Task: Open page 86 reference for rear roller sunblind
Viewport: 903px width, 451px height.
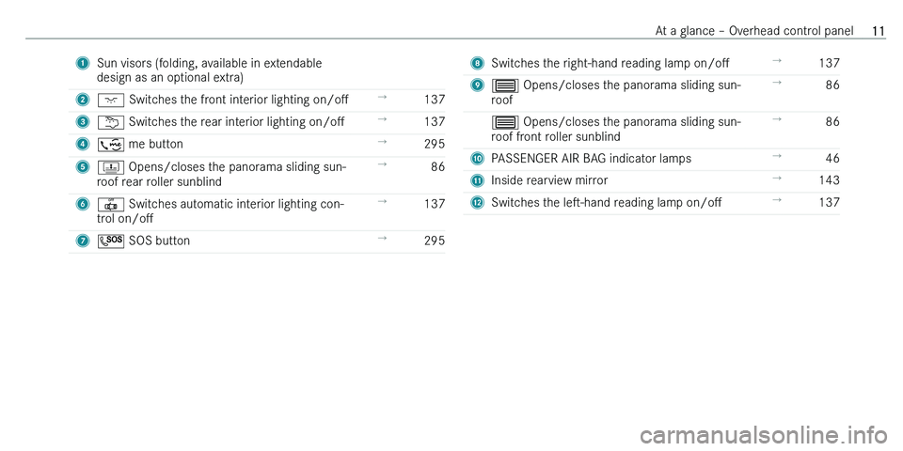Action: tap(437, 166)
